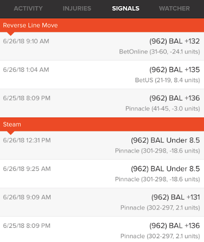Select the Steam BAL +131 signal row
The width and height of the screenshot is (204, 242).
click(x=102, y=202)
